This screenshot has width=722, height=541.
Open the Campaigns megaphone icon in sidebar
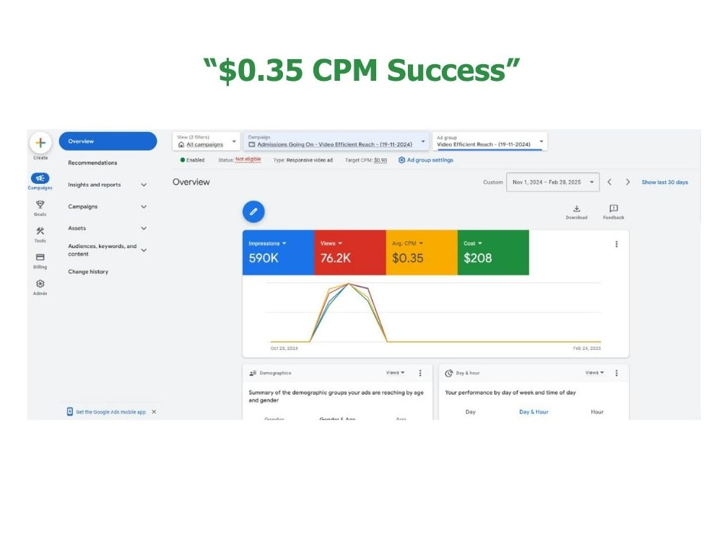40,178
